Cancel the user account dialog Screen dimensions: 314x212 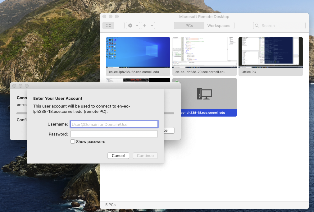pos(118,155)
